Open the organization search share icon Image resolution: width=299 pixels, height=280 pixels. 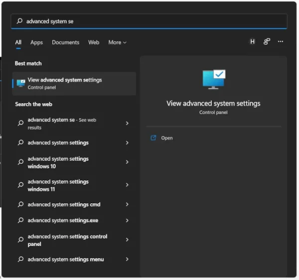click(267, 41)
